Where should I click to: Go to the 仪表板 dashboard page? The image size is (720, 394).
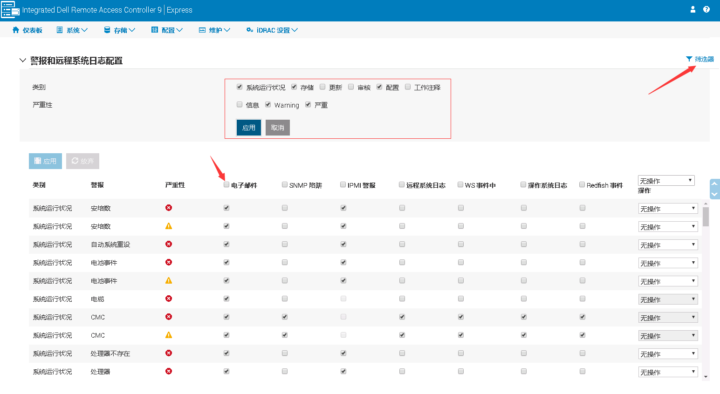tap(27, 30)
